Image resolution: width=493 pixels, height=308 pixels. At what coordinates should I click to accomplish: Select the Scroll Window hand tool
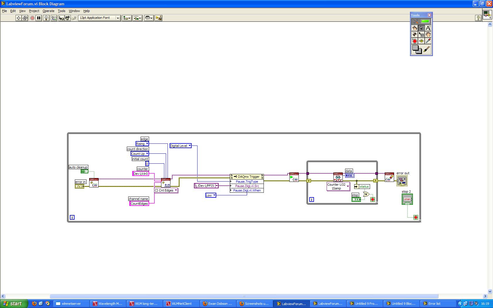[428, 35]
